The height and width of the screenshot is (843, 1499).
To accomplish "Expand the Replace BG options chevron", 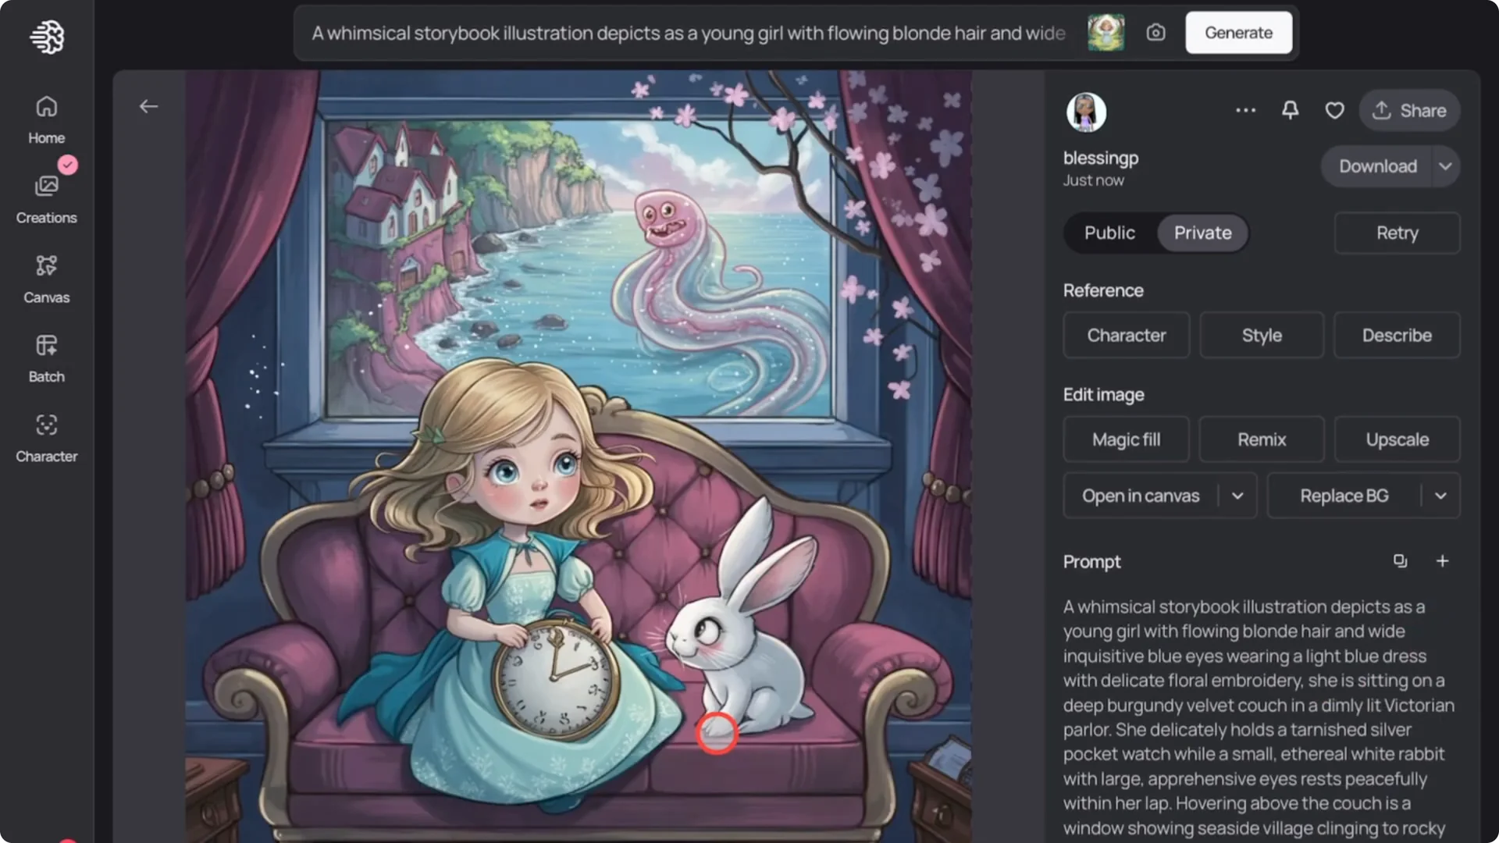I will click(x=1443, y=495).
